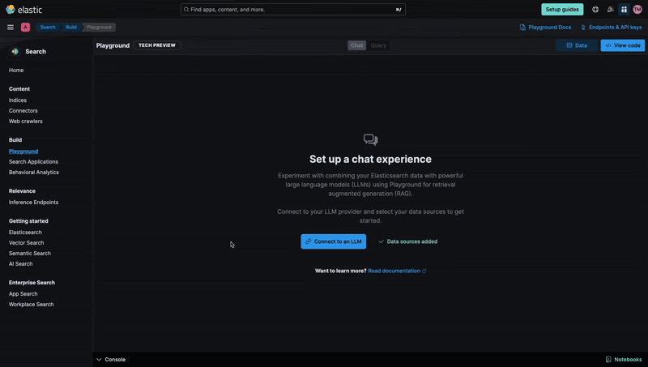Open Read documentation link

click(x=397, y=271)
